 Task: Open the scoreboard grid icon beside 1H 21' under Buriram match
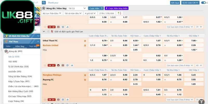(63, 65)
